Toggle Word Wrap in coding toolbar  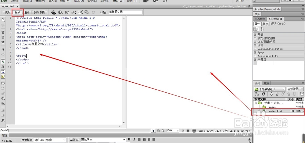click(x=3, y=71)
